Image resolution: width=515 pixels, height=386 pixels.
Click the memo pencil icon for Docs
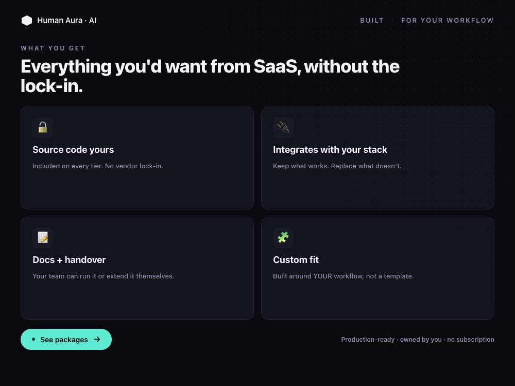pos(43,237)
